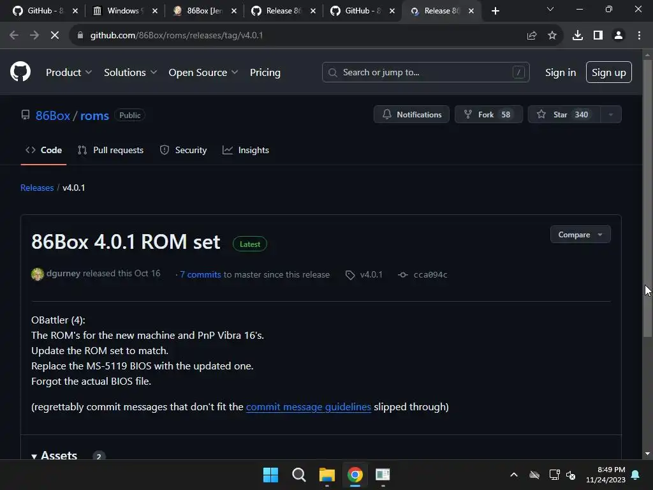The width and height of the screenshot is (653, 490).
Task: Open Windows taskbar search
Action: (299, 475)
